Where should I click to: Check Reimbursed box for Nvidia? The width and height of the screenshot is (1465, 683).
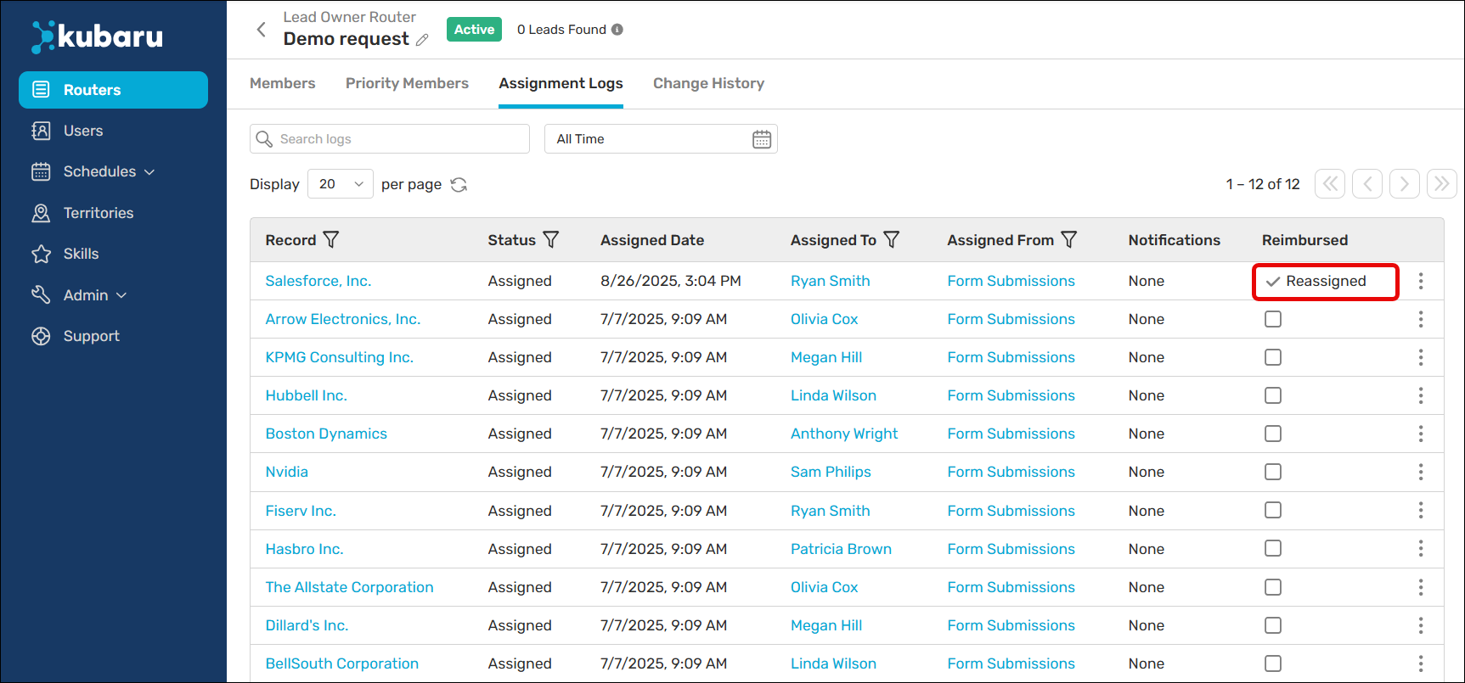1273,472
